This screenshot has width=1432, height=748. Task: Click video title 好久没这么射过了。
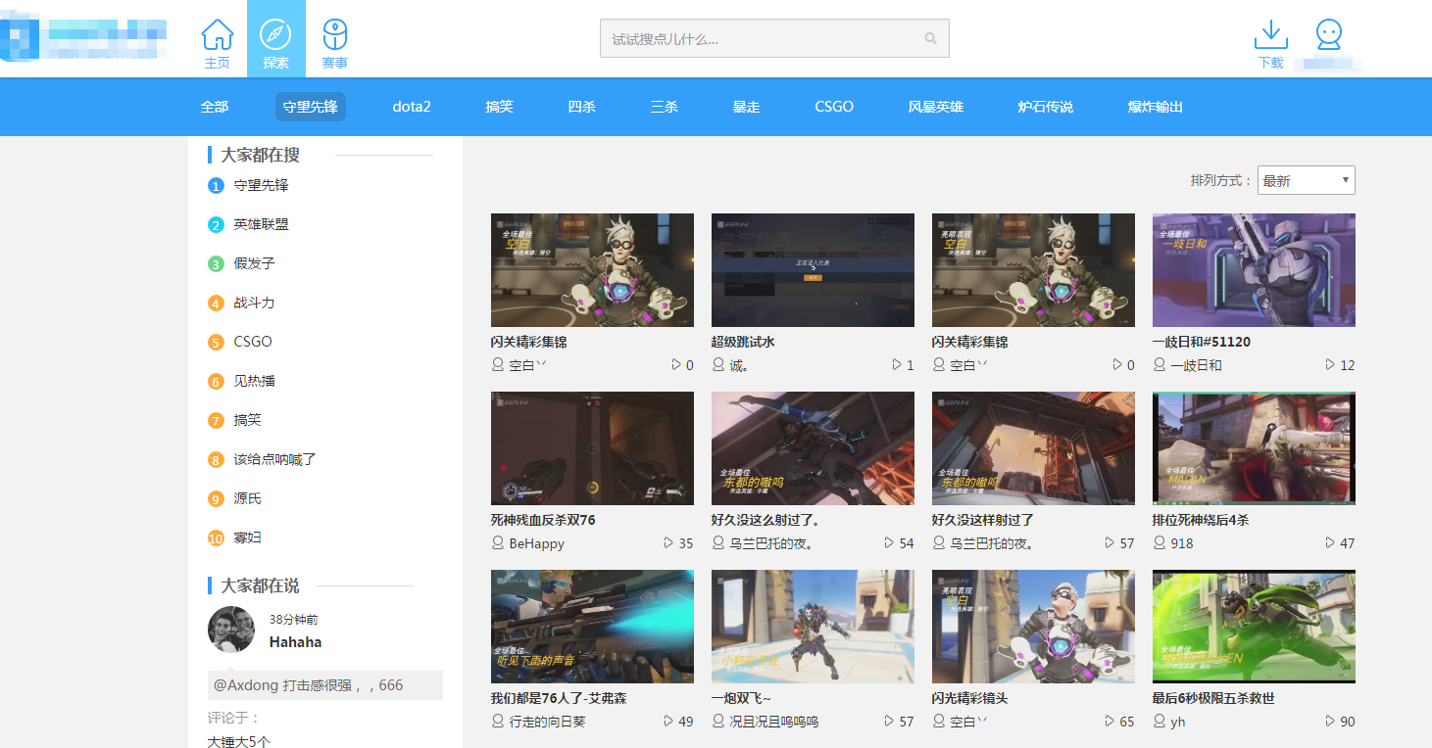coord(766,520)
